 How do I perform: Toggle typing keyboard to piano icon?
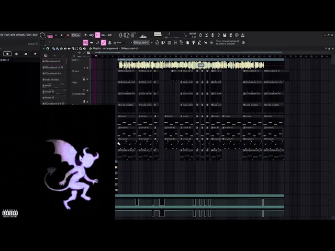click(85, 43)
